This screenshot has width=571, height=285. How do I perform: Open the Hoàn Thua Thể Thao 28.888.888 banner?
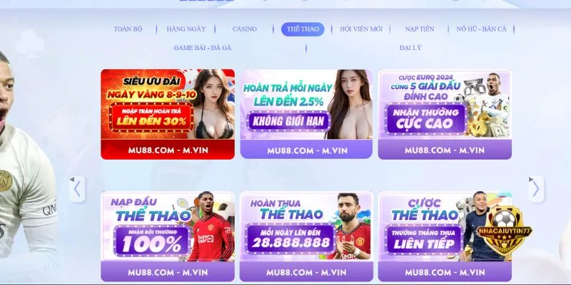pyautogui.click(x=306, y=237)
